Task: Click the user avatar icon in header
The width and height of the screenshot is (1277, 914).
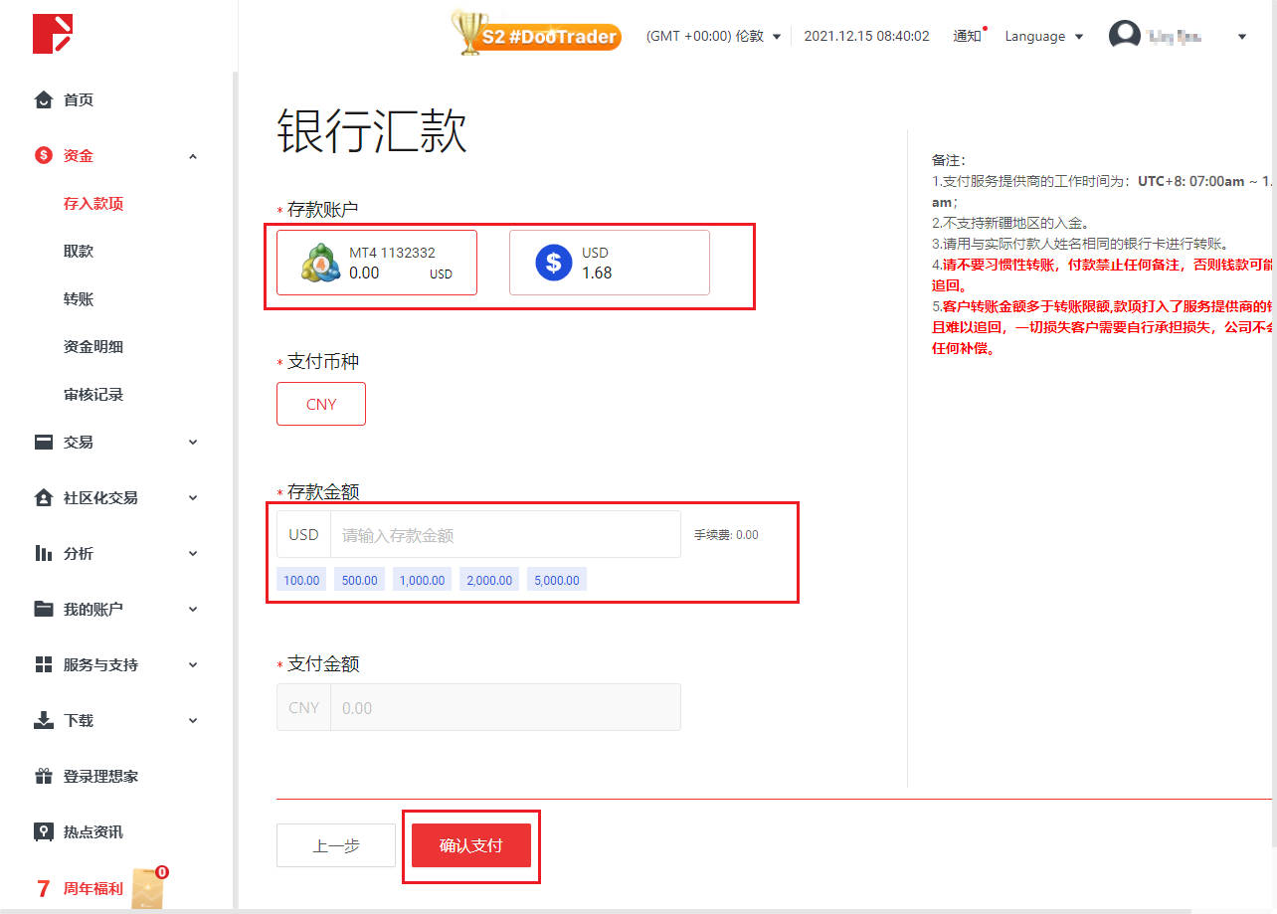Action: click(1124, 36)
